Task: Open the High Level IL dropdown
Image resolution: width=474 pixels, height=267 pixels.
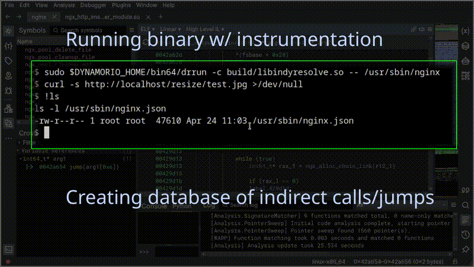Action: pos(205,29)
